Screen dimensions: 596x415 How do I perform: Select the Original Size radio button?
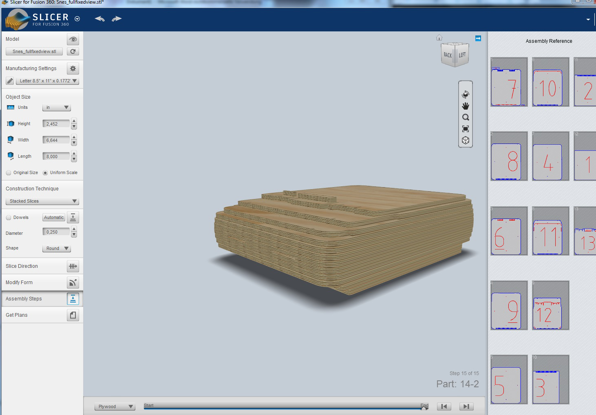pyautogui.click(x=9, y=172)
